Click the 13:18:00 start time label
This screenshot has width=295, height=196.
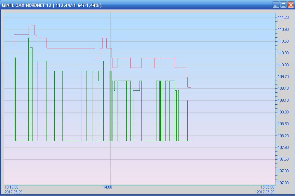tap(11, 187)
